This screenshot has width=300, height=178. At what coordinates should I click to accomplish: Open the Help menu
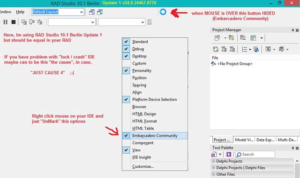[x=20, y=12]
